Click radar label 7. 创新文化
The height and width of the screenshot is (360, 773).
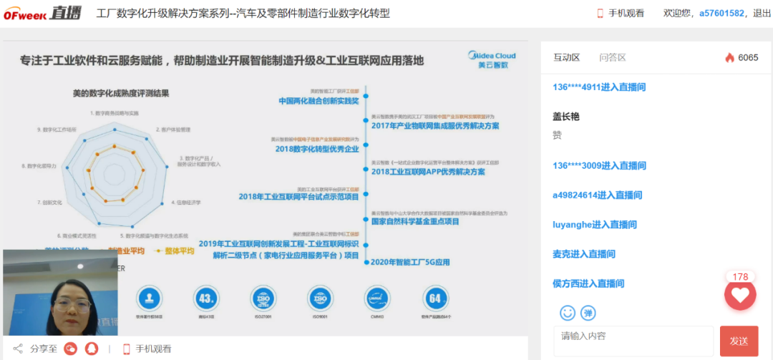click(50, 203)
